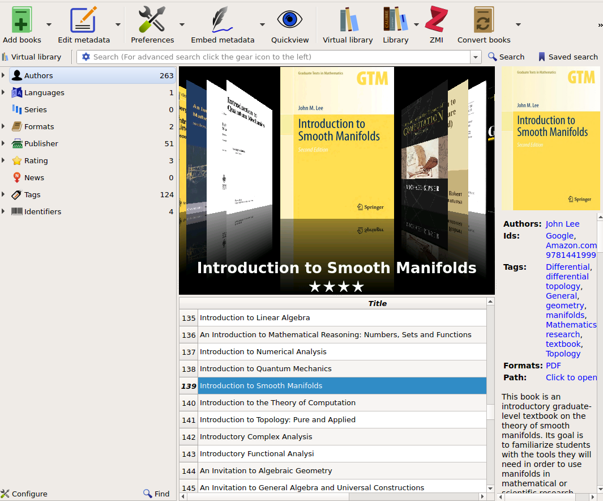
Task: Launch the ZMI plugin icon
Action: coord(436,19)
